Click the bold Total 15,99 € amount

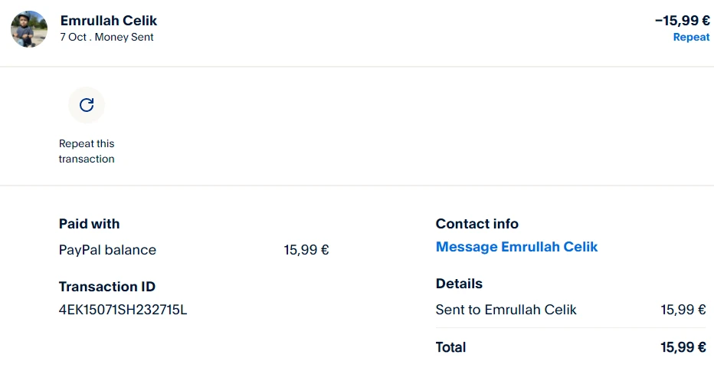(683, 347)
